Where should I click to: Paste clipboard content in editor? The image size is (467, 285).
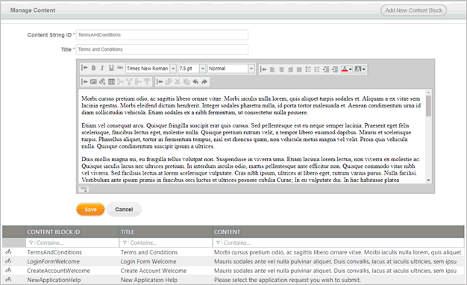(x=187, y=81)
